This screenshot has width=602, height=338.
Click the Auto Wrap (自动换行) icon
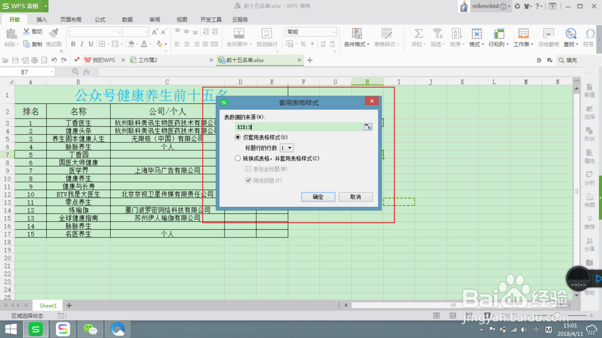[267, 33]
